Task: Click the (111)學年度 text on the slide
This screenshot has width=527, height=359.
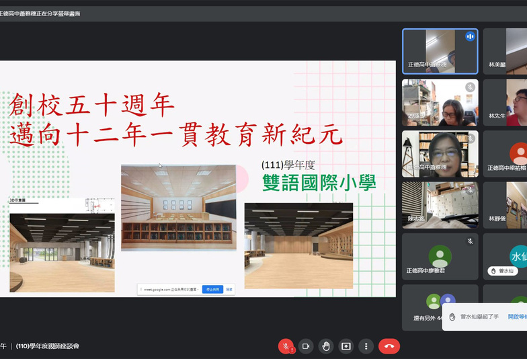Action: pyautogui.click(x=288, y=165)
